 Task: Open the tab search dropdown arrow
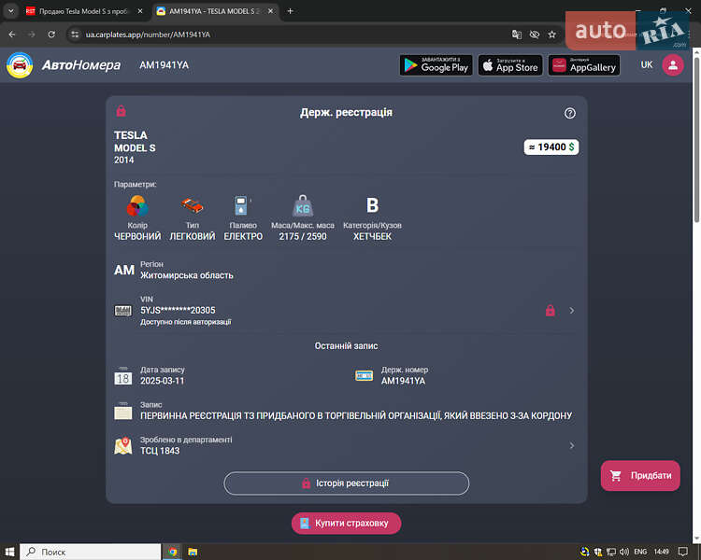point(11,11)
